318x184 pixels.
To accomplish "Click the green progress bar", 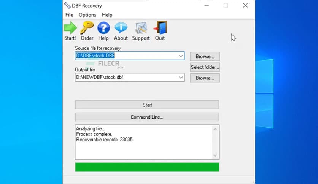I will coord(147,167).
